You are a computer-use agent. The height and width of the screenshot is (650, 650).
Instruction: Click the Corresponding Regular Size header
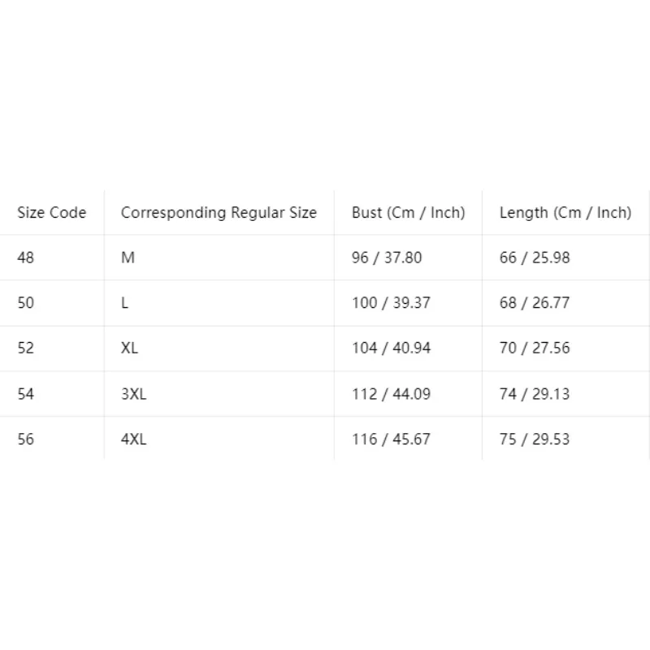[219, 213]
